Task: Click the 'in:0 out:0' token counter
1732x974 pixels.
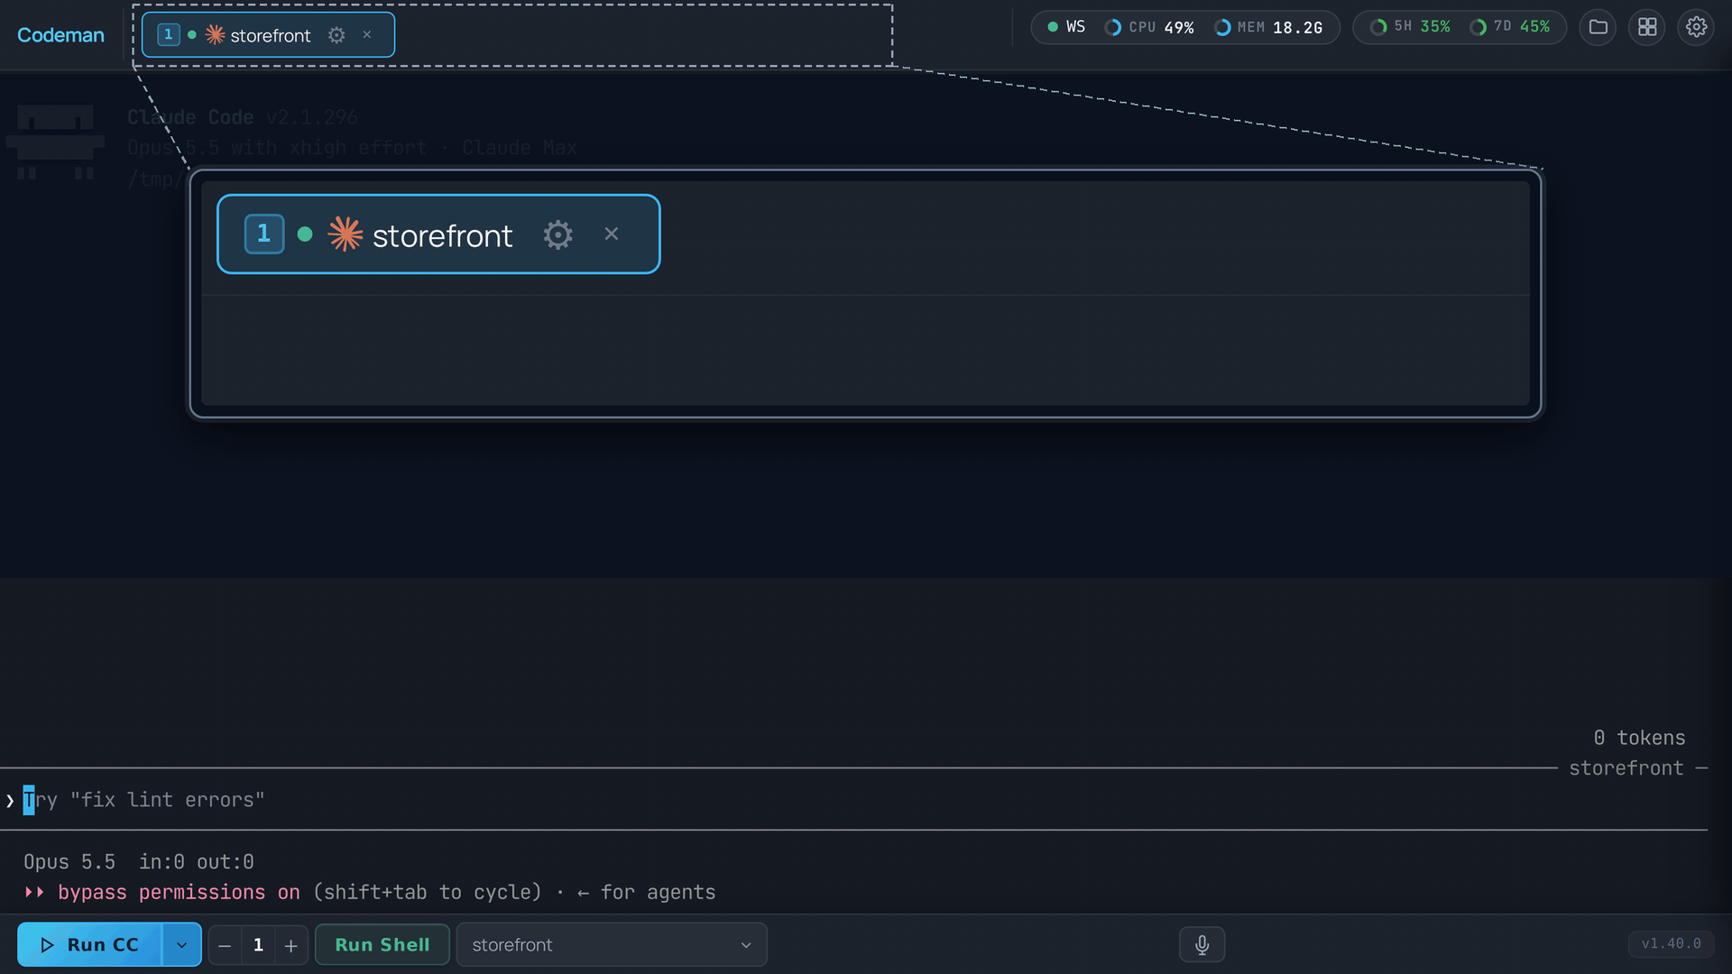Action: 197,862
